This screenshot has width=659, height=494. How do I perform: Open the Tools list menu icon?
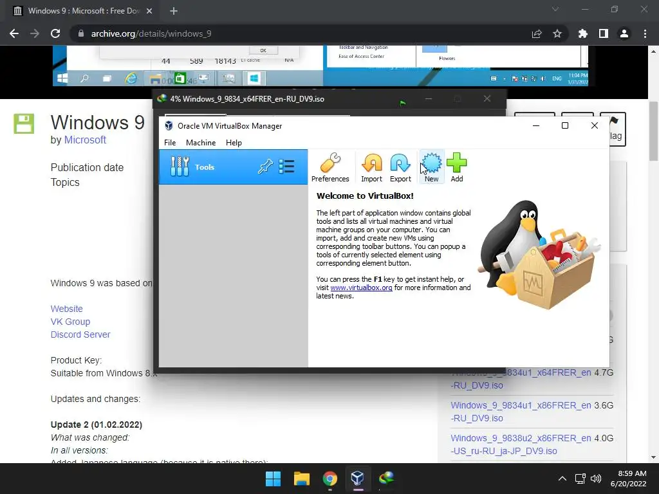coord(286,167)
